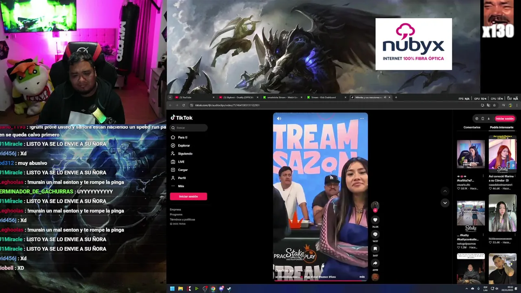Open File Explorer from the taskbar

tap(180, 289)
